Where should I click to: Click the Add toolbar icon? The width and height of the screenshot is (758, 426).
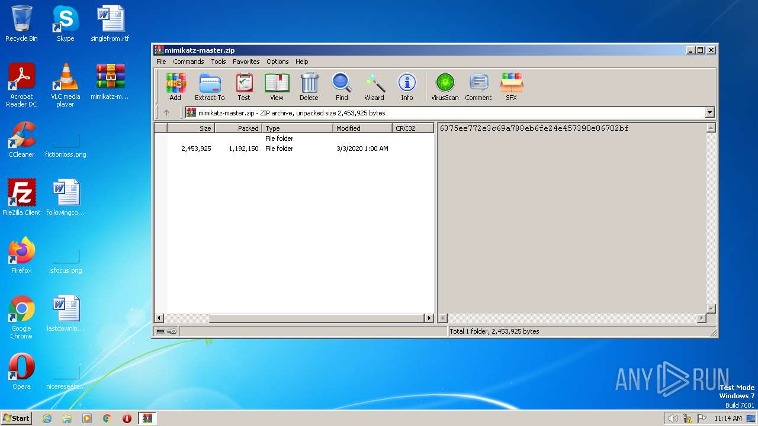175,87
